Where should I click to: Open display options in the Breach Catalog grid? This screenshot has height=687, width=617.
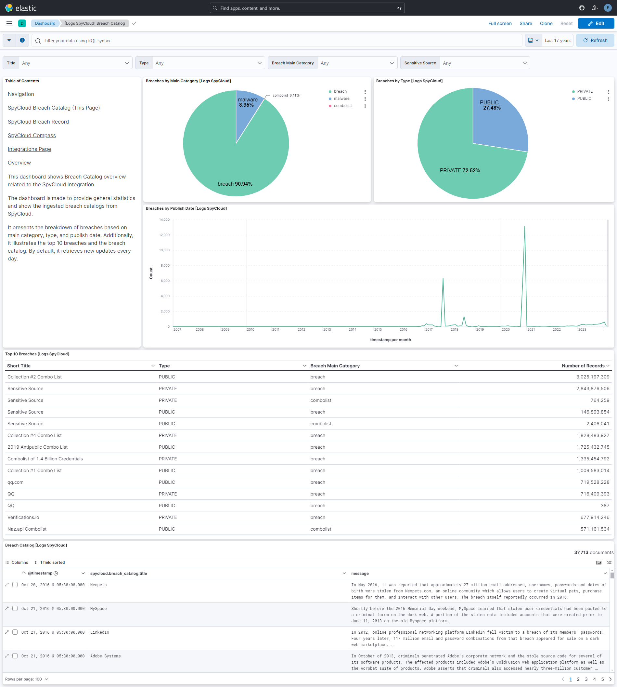[609, 562]
